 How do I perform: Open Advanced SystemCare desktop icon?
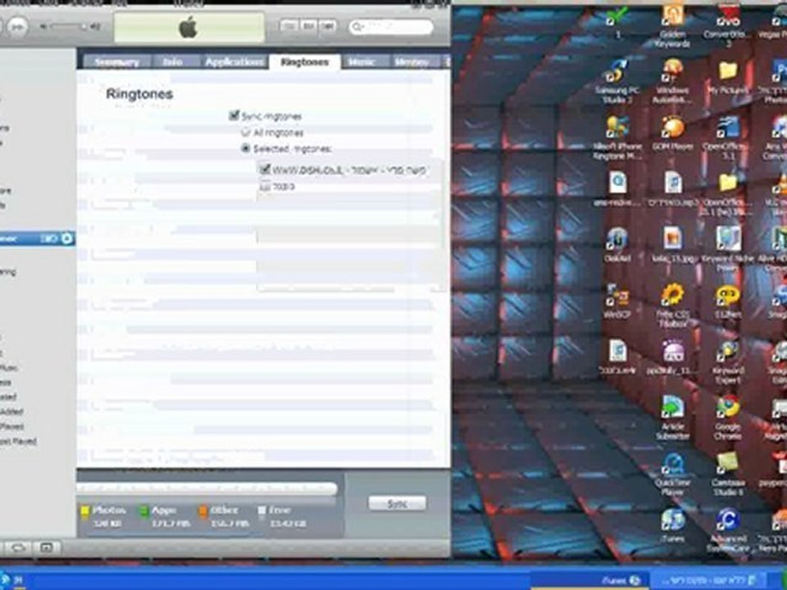point(727,530)
